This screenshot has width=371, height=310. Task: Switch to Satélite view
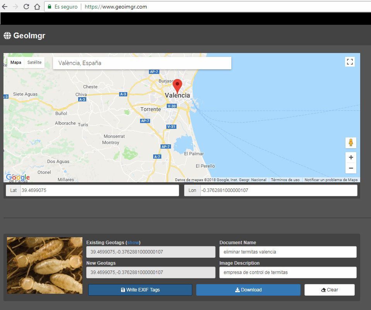pyautogui.click(x=34, y=62)
